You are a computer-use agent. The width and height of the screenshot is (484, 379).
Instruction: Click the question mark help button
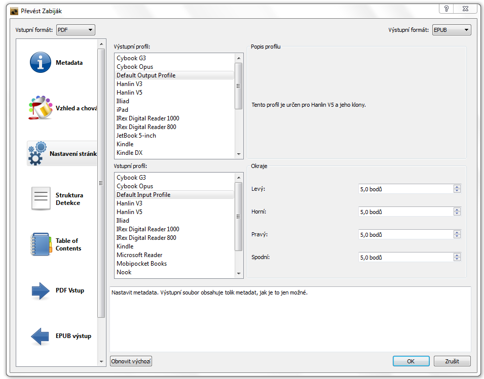(x=446, y=9)
